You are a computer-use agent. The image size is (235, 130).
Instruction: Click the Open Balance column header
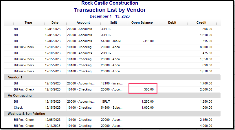tap(142, 22)
